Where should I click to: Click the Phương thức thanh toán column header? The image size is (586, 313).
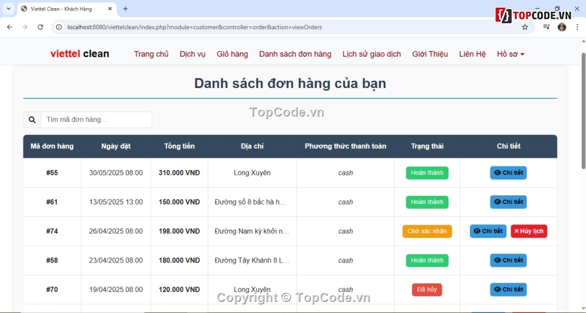pos(345,146)
